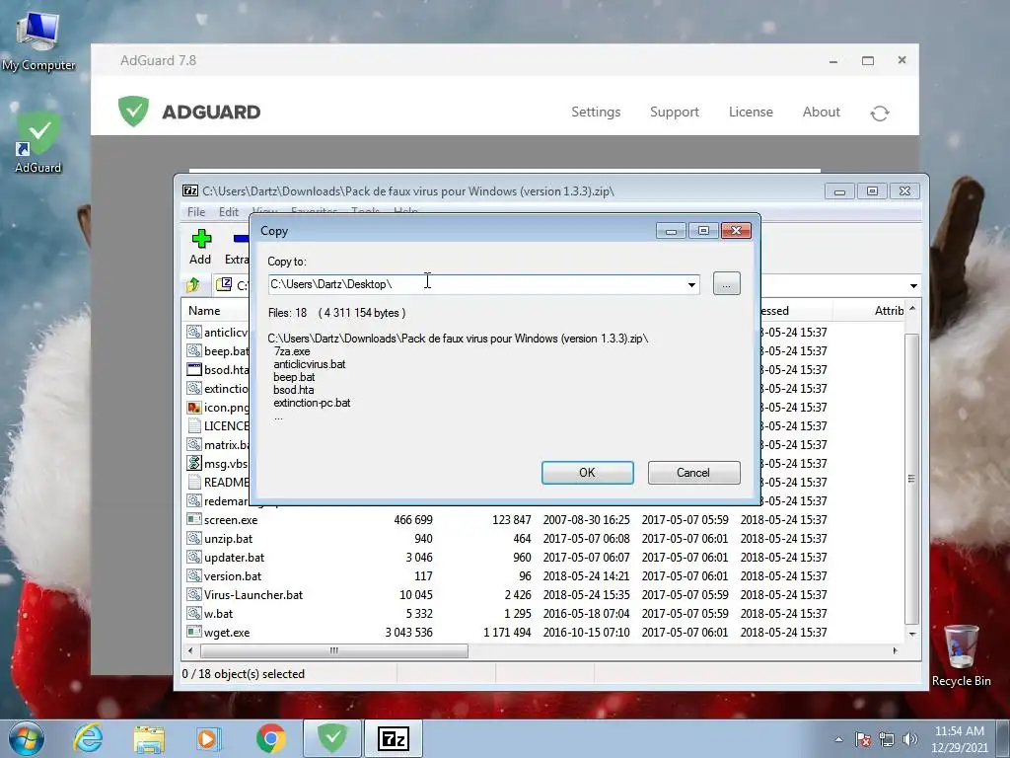Click the version.bat file icon

(194, 575)
